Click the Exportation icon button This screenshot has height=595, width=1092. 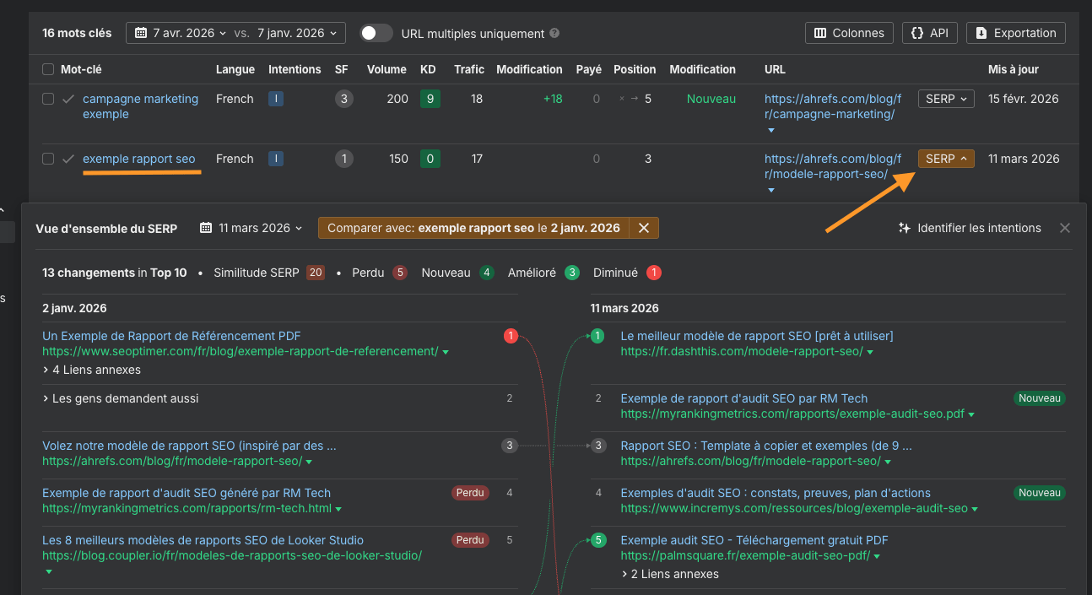[x=981, y=33]
